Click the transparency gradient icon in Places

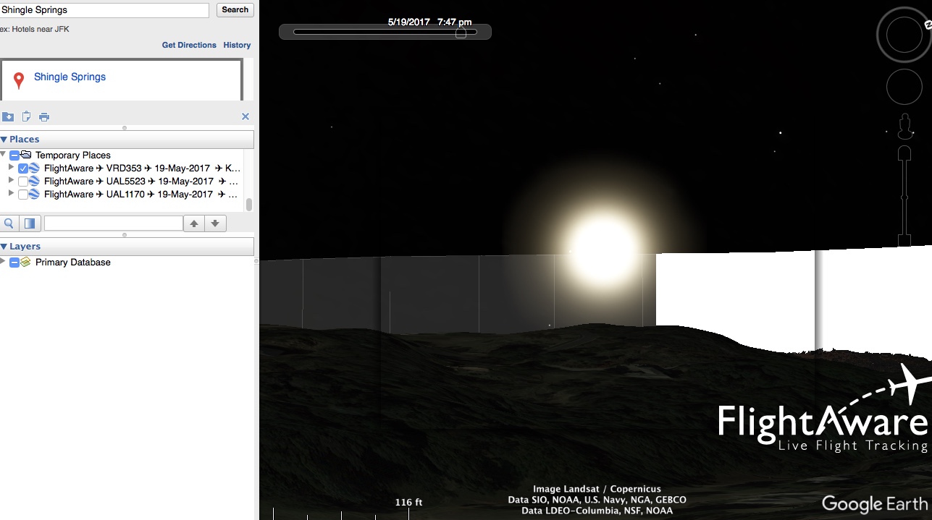pyautogui.click(x=30, y=223)
